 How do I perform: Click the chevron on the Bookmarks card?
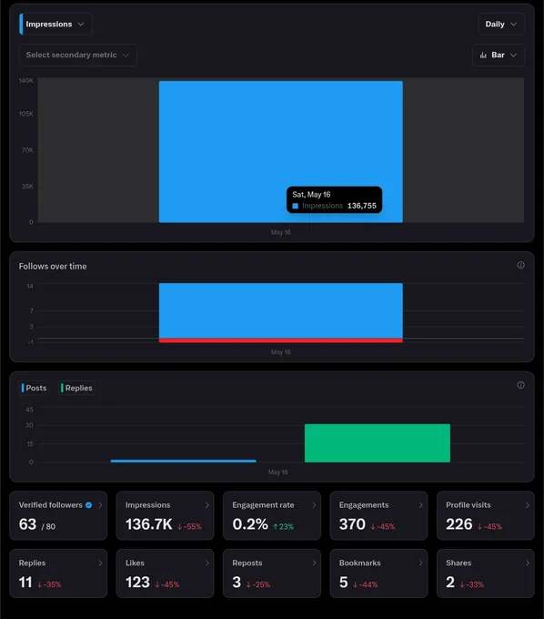(420, 563)
